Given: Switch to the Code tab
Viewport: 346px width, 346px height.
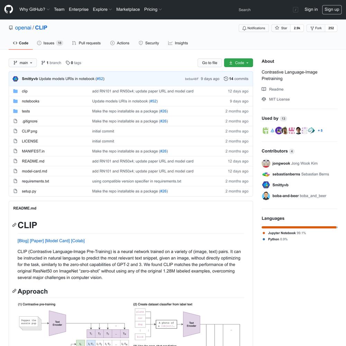Looking at the screenshot, I should click(x=20, y=43).
